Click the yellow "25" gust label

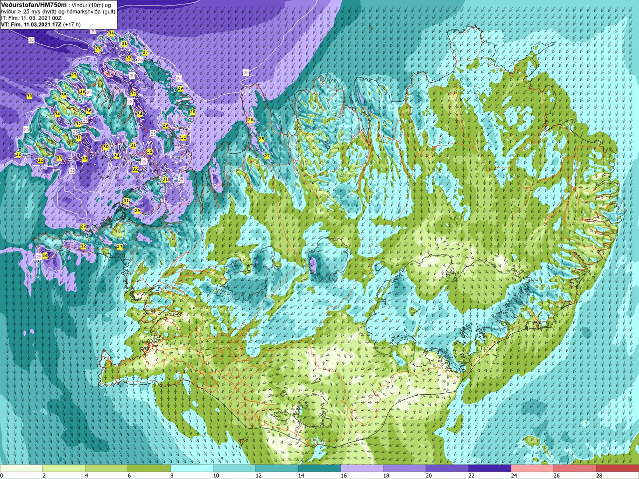(261, 139)
